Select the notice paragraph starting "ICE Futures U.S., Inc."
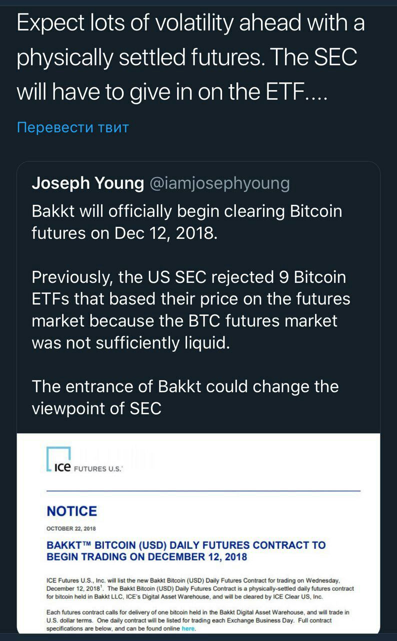The height and width of the screenshot is (641, 397). (x=200, y=588)
